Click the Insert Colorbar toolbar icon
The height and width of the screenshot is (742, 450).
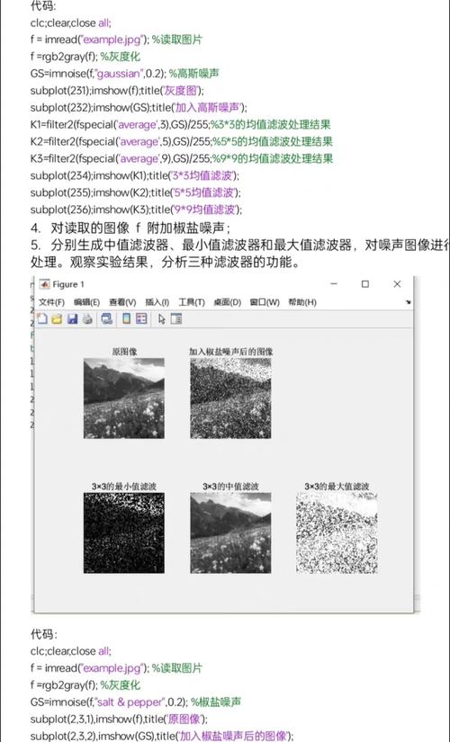coord(127,319)
